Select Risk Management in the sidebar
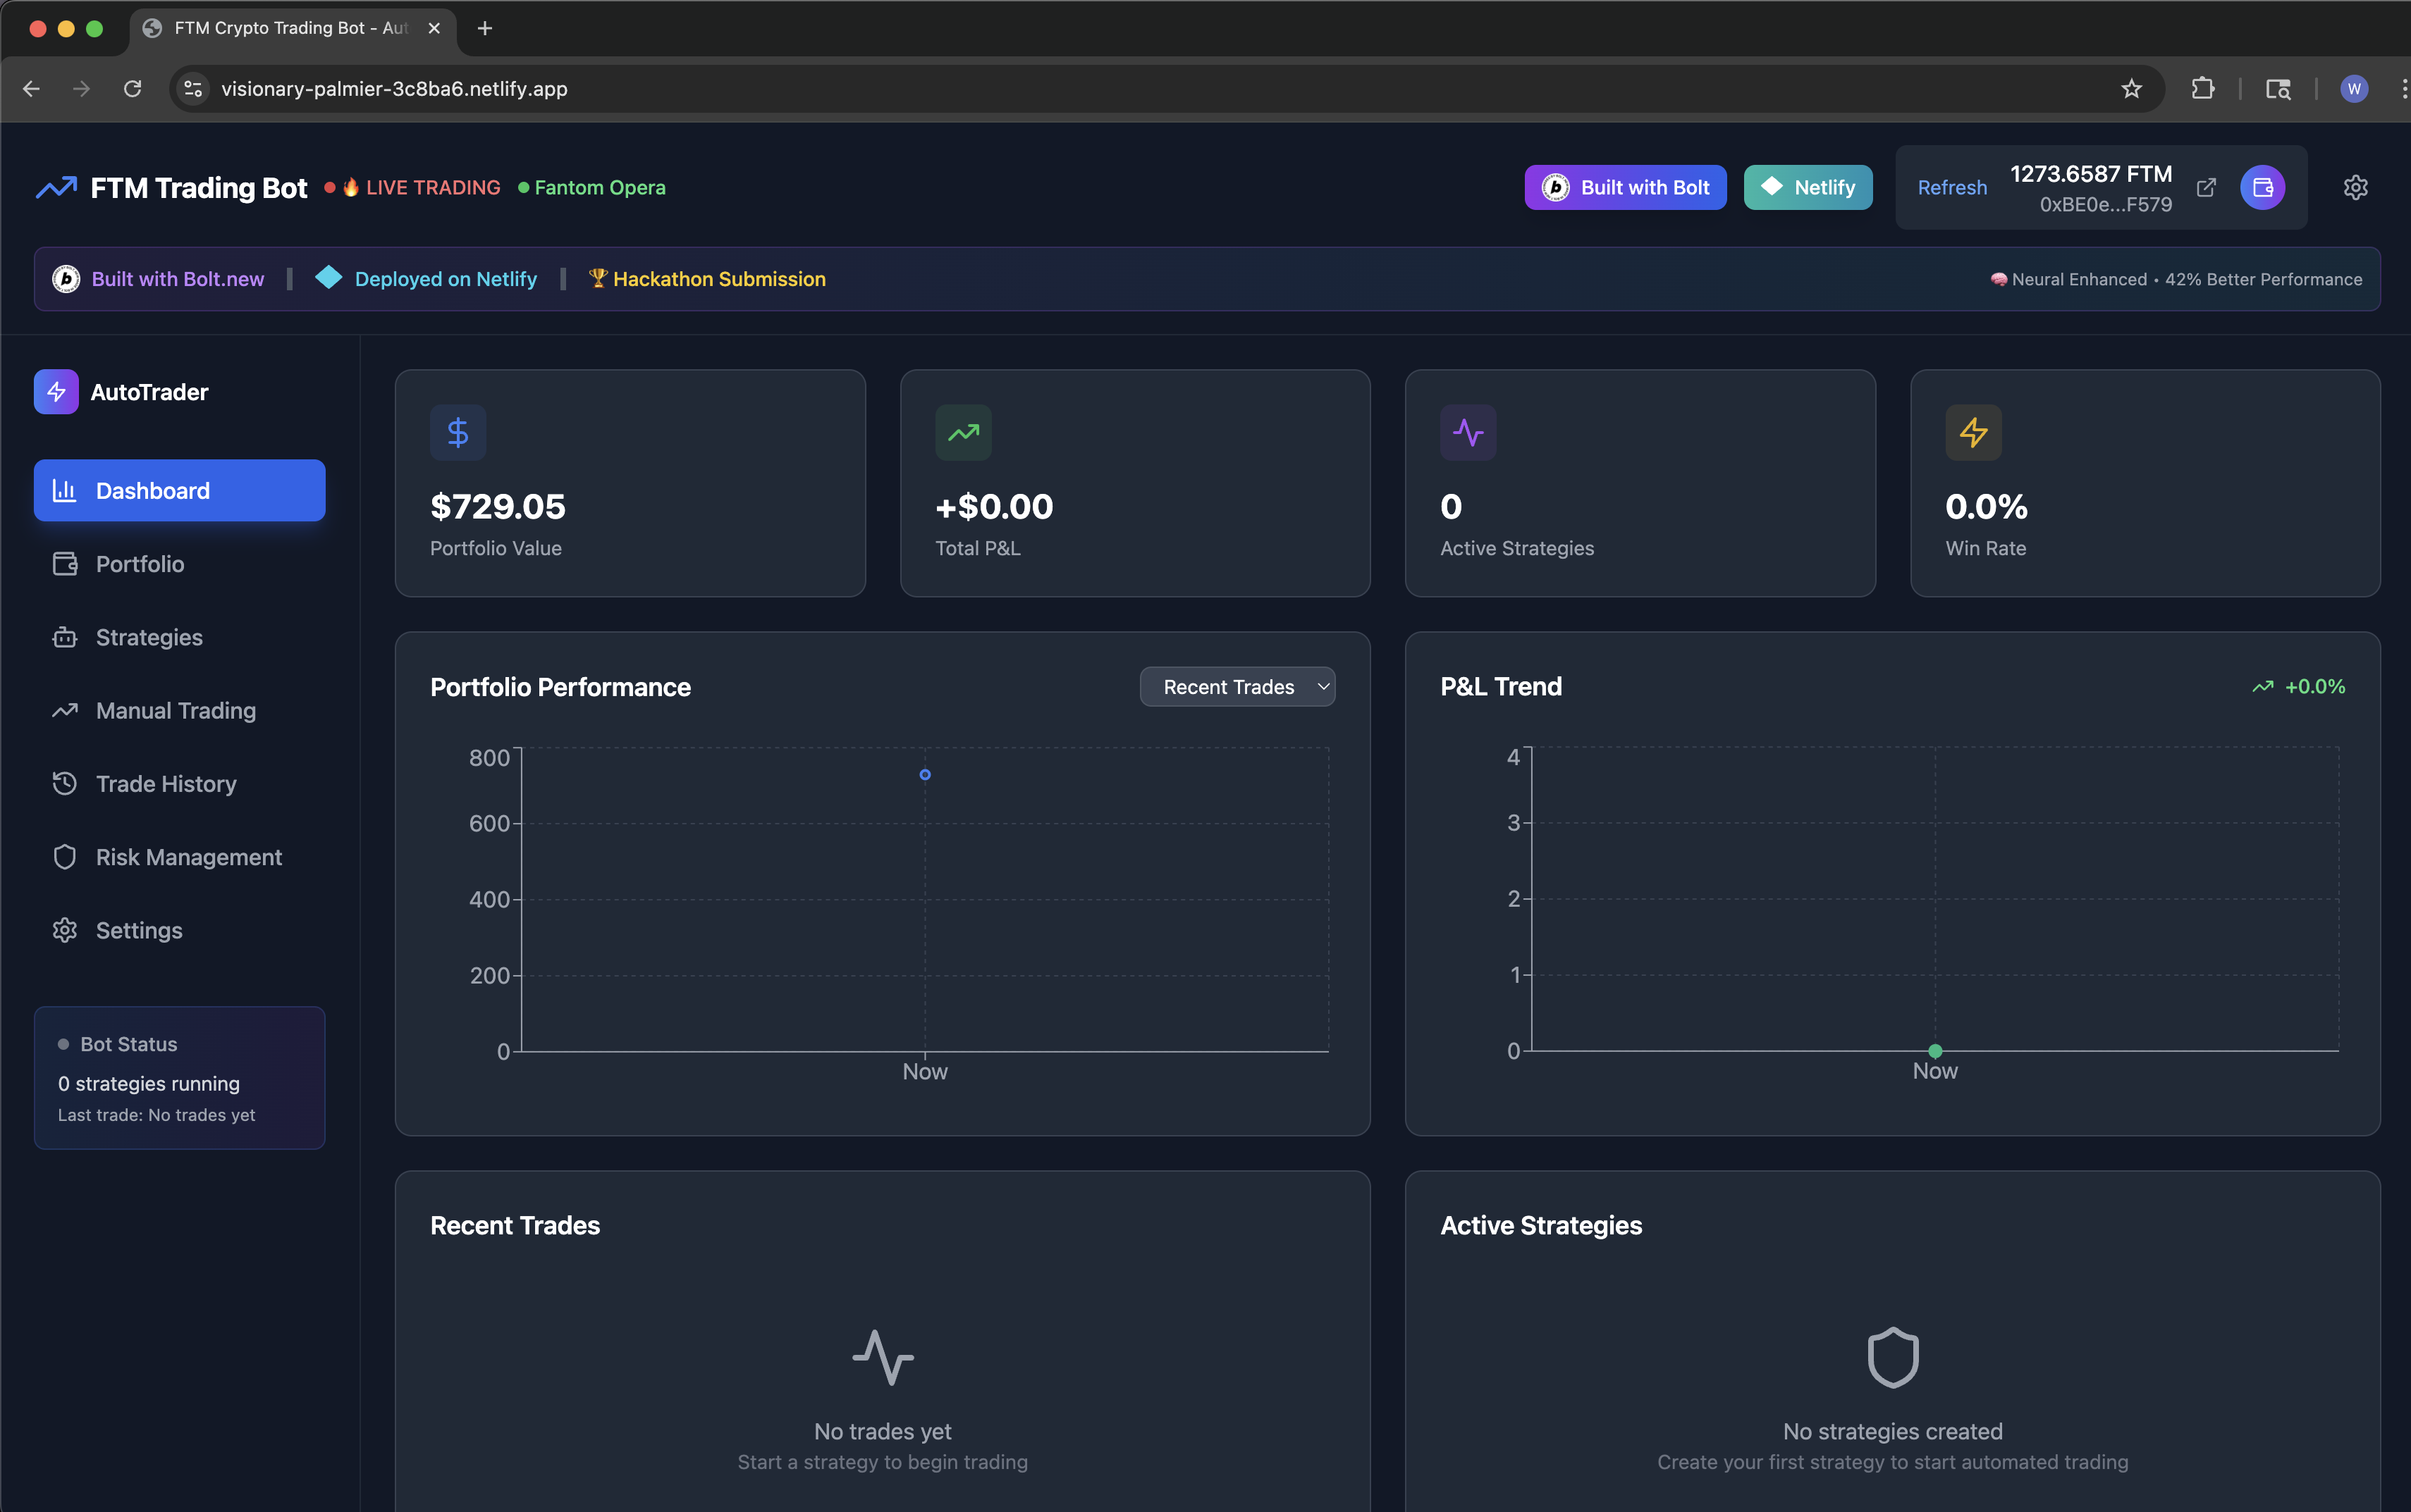 tap(188, 857)
